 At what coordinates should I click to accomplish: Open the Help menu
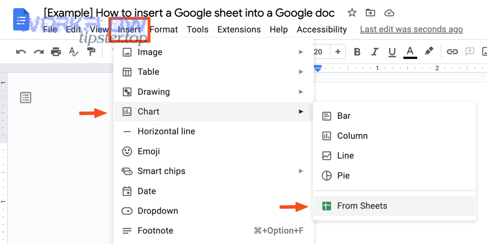[279, 30]
